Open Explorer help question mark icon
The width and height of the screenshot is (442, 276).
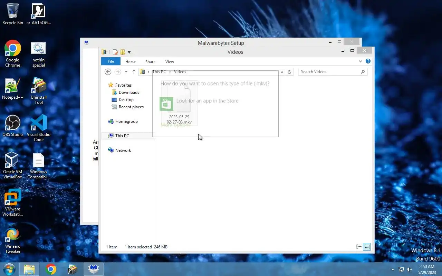point(368,61)
